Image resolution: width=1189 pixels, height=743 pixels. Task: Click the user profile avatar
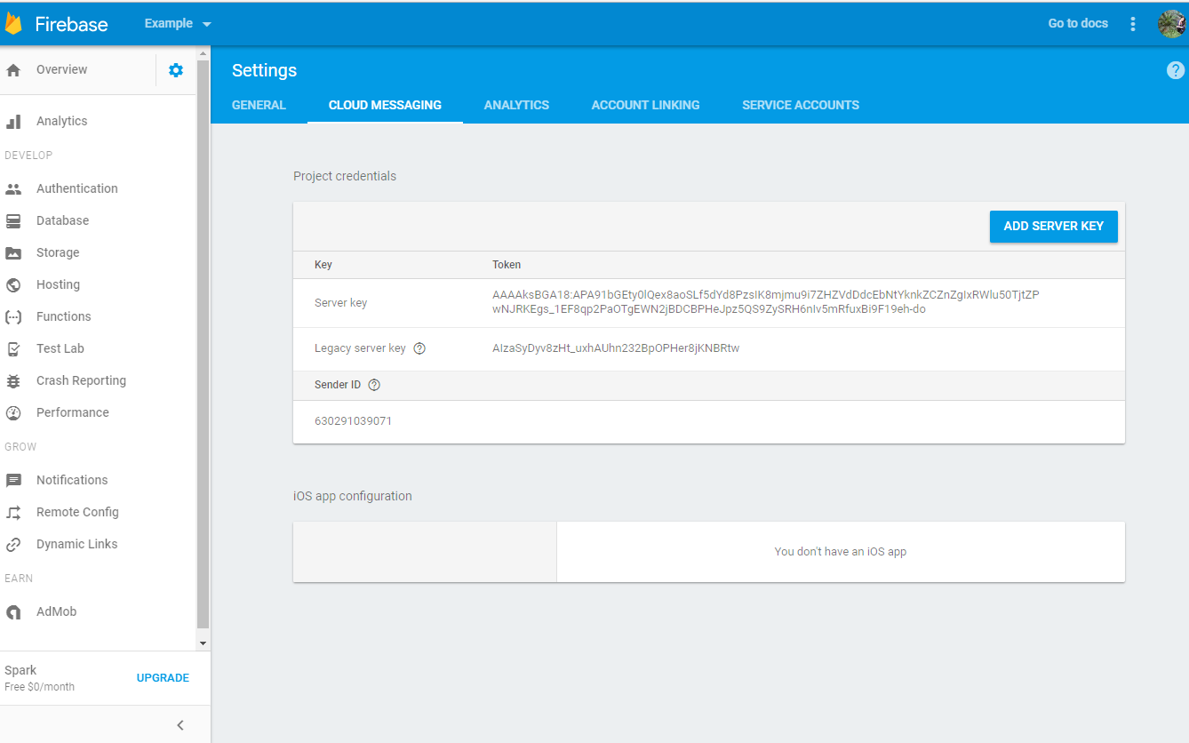(x=1172, y=24)
